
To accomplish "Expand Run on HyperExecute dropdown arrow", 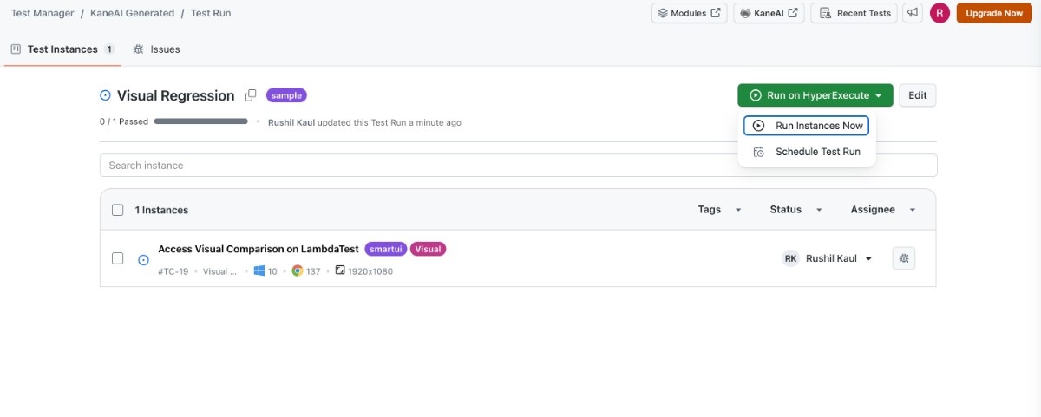I will tap(879, 95).
